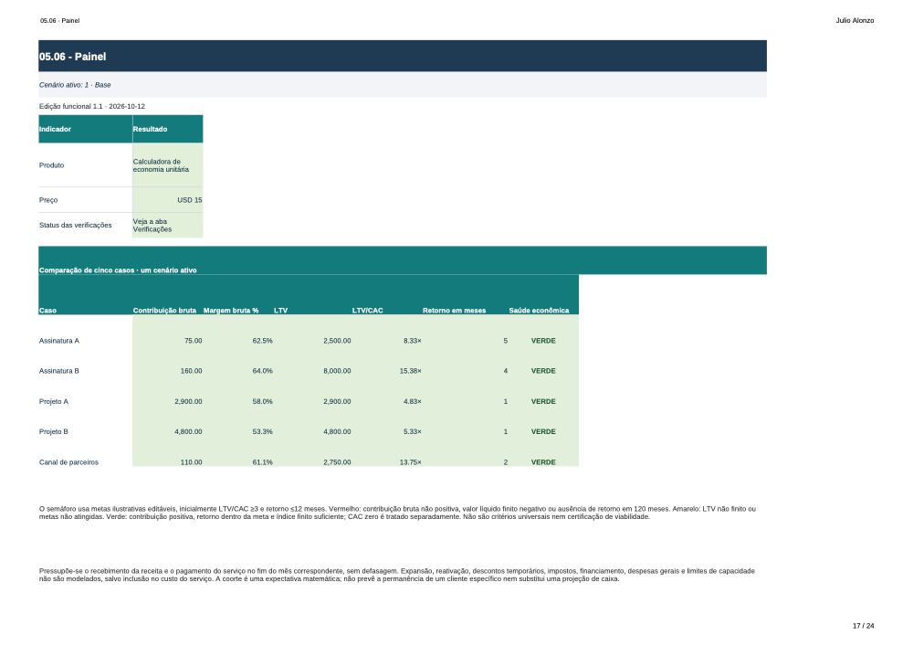Select the "Status das verificações" label
The image size is (913, 646).
pos(76,226)
